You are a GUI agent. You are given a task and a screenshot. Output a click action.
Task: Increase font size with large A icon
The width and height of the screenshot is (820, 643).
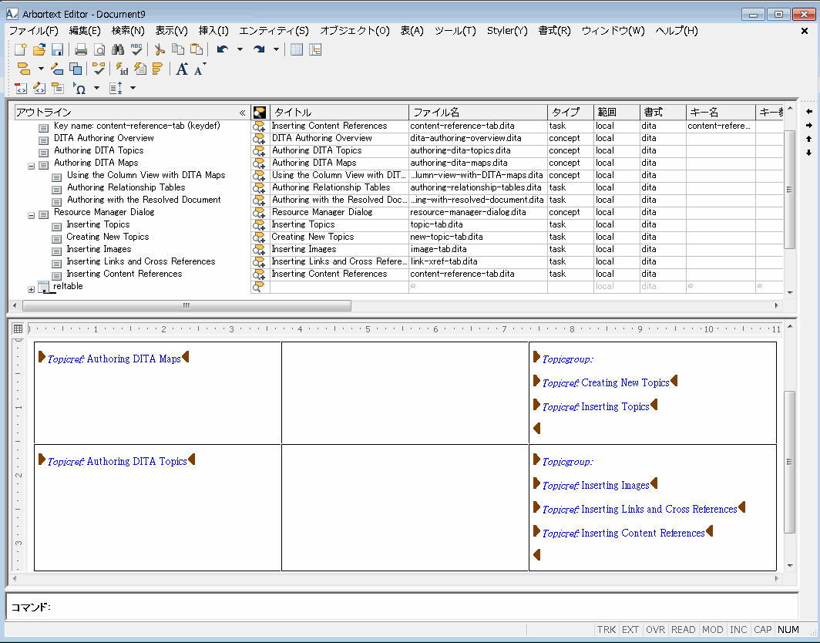(182, 69)
